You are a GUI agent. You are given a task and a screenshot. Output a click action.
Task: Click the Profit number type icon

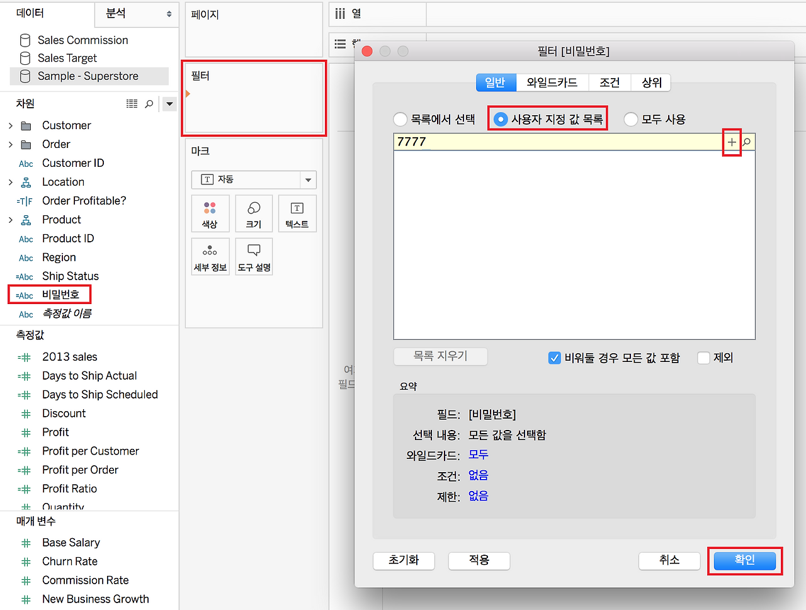click(x=26, y=432)
